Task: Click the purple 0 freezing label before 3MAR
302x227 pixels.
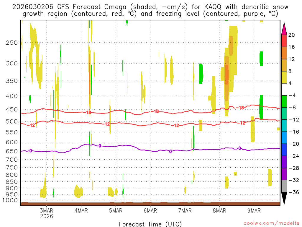Action: [x=31, y=151]
